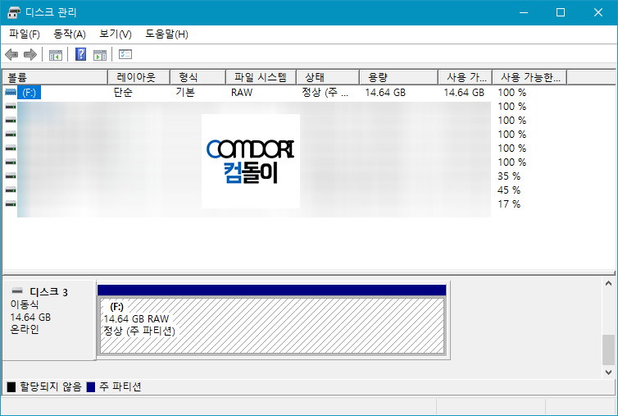This screenshot has width=618, height=416.
Task: Sort by the 용량 column header
Action: click(x=399, y=77)
